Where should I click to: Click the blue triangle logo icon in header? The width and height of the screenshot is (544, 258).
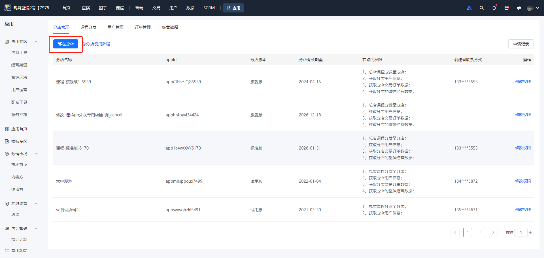[x=469, y=8]
